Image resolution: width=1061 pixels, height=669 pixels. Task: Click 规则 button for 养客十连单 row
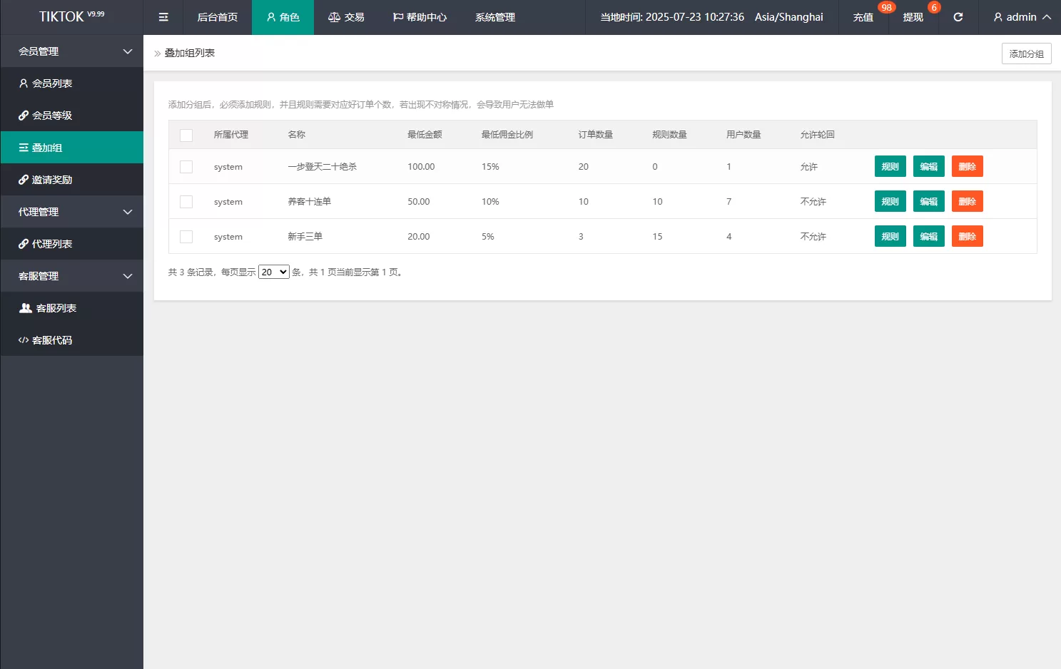[890, 202]
